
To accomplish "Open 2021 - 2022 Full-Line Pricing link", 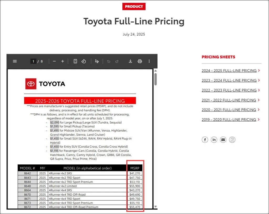I will pos(229,100).
